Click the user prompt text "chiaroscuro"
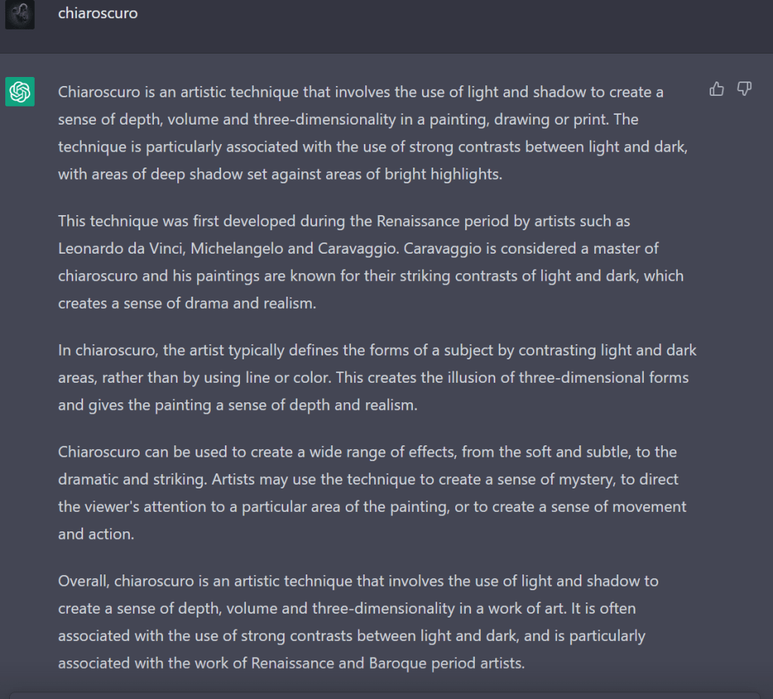The height and width of the screenshot is (699, 773). [x=97, y=14]
